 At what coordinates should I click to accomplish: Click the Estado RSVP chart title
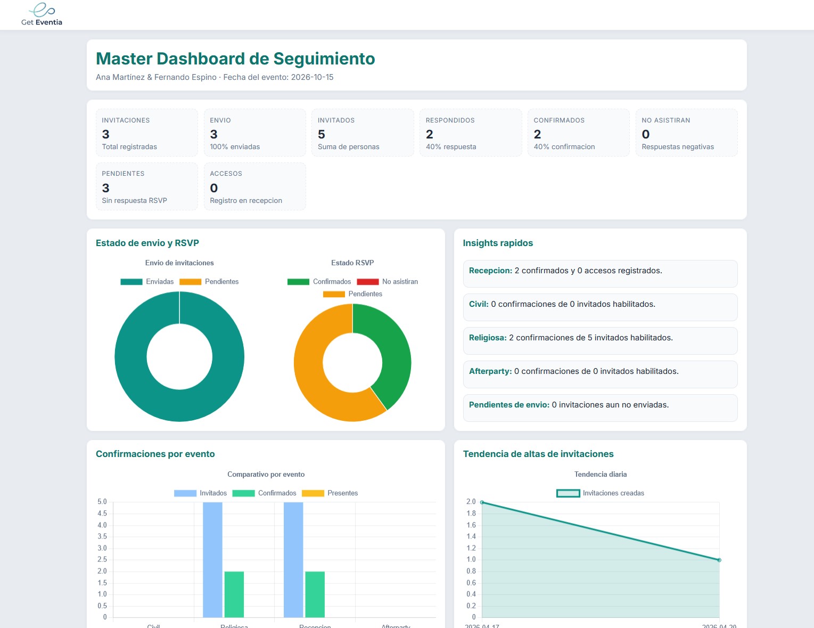(x=352, y=263)
